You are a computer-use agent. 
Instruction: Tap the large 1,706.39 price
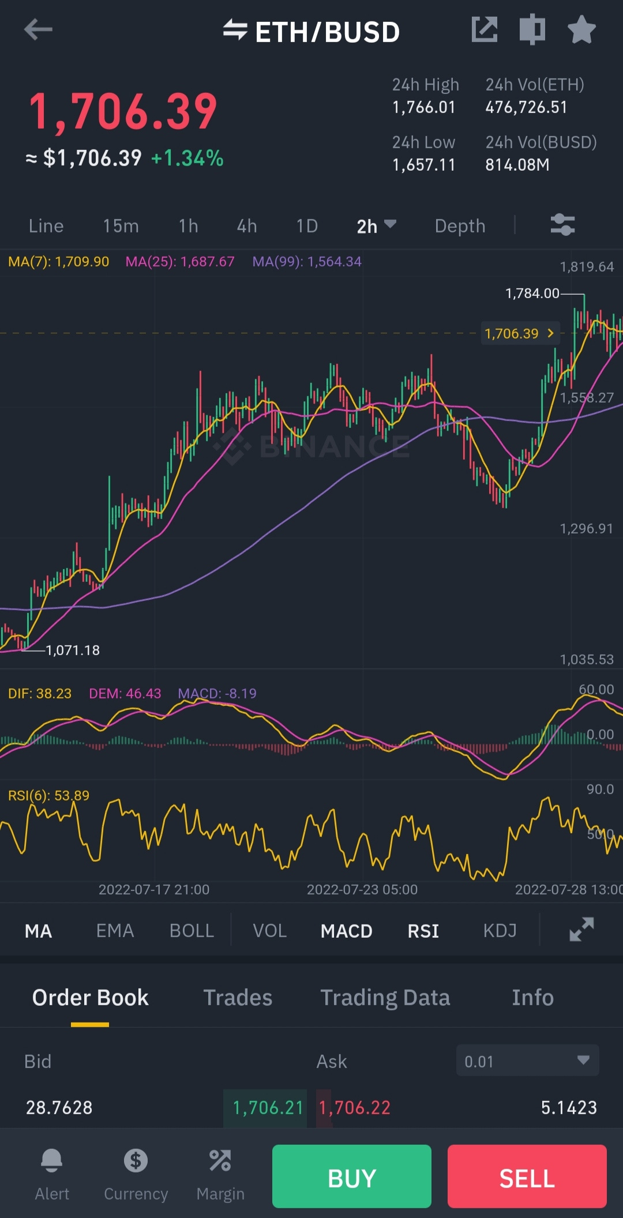click(x=123, y=112)
